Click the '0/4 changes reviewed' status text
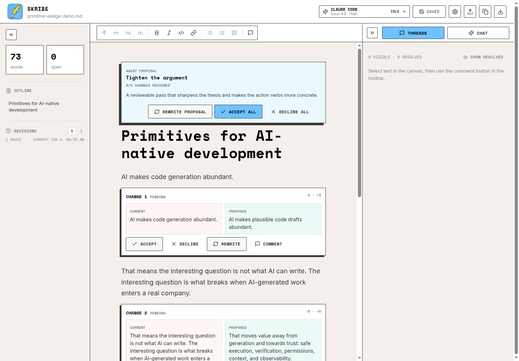The height and width of the screenshot is (361, 519). click(x=148, y=86)
